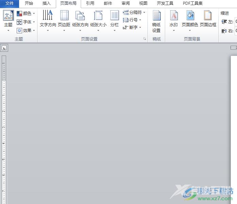Open the 文件 file tab

[x=10, y=4]
